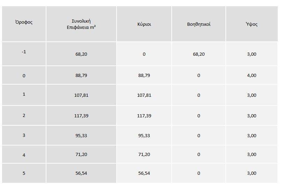Click the 4,00 height value
291x196 pixels.
252,76
